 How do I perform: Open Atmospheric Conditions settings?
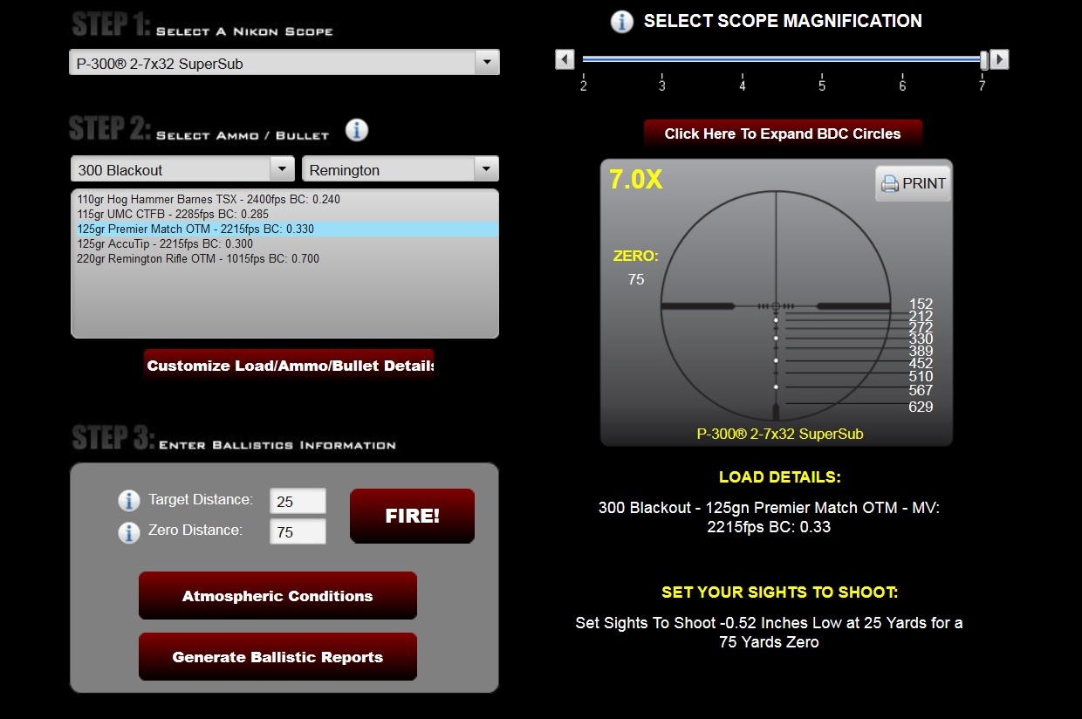(x=277, y=596)
